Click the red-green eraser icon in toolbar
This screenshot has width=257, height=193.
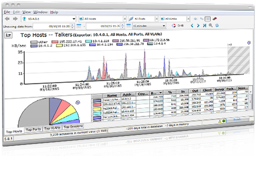[214, 19]
